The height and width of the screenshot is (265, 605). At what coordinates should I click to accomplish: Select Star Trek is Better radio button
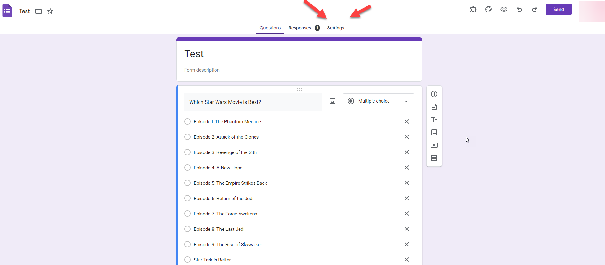(x=187, y=260)
